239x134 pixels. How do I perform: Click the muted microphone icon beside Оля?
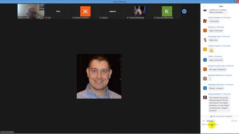tap(46, 18)
